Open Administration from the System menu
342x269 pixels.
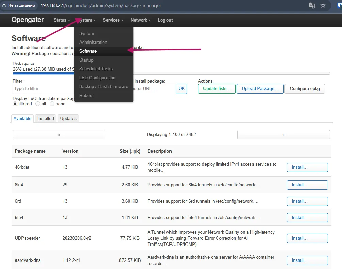pyautogui.click(x=93, y=42)
